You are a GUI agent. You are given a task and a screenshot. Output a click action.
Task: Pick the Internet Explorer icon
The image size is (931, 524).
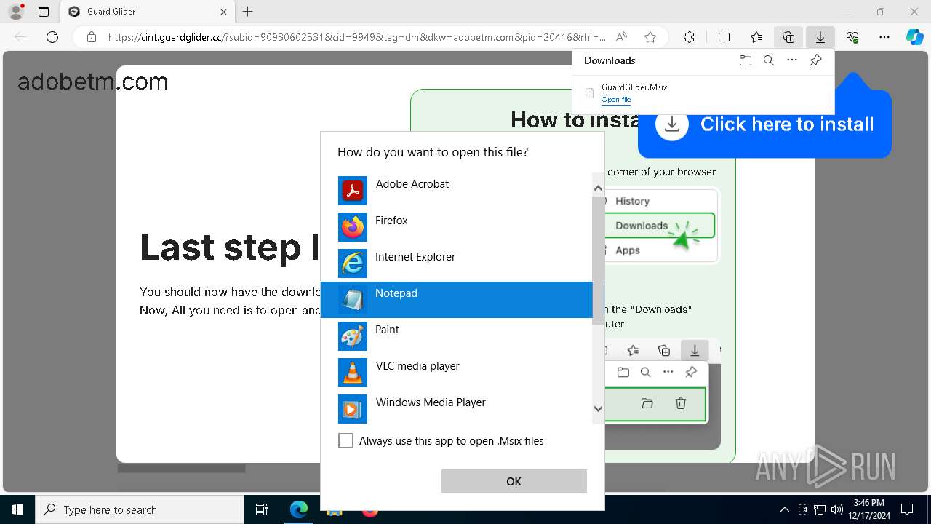[x=353, y=263]
